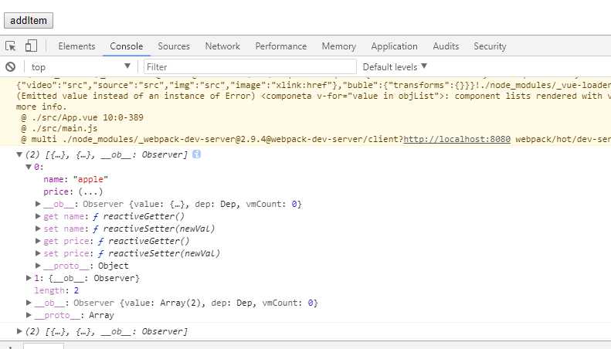Image resolution: width=611 pixels, height=349 pixels.
Task: Expand the __proto__: Object entry
Action: click(x=38, y=266)
